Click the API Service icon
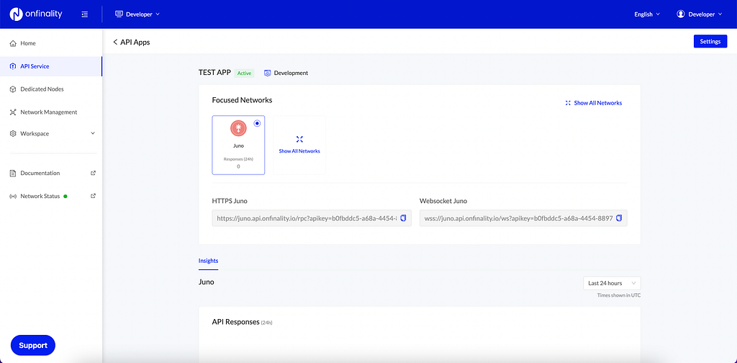Screen dimensions: 737x363 click(13, 66)
